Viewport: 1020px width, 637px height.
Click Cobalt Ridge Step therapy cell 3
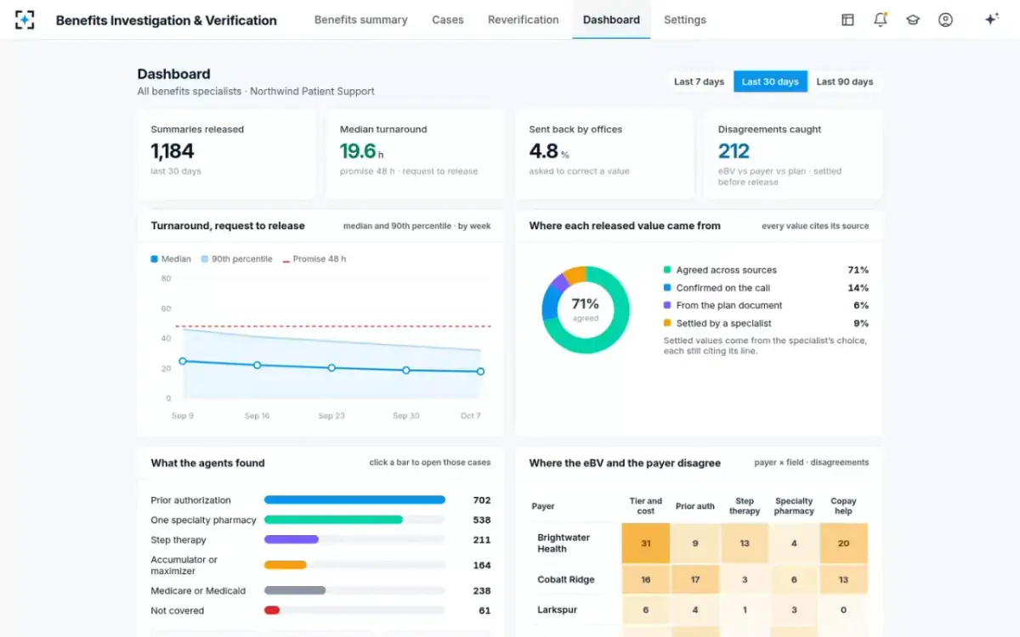point(745,580)
